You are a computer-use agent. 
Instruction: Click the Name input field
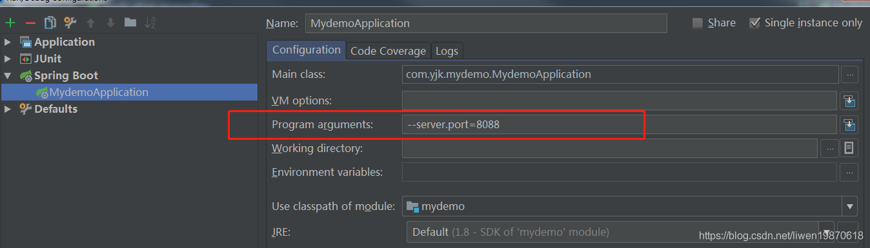click(x=485, y=23)
